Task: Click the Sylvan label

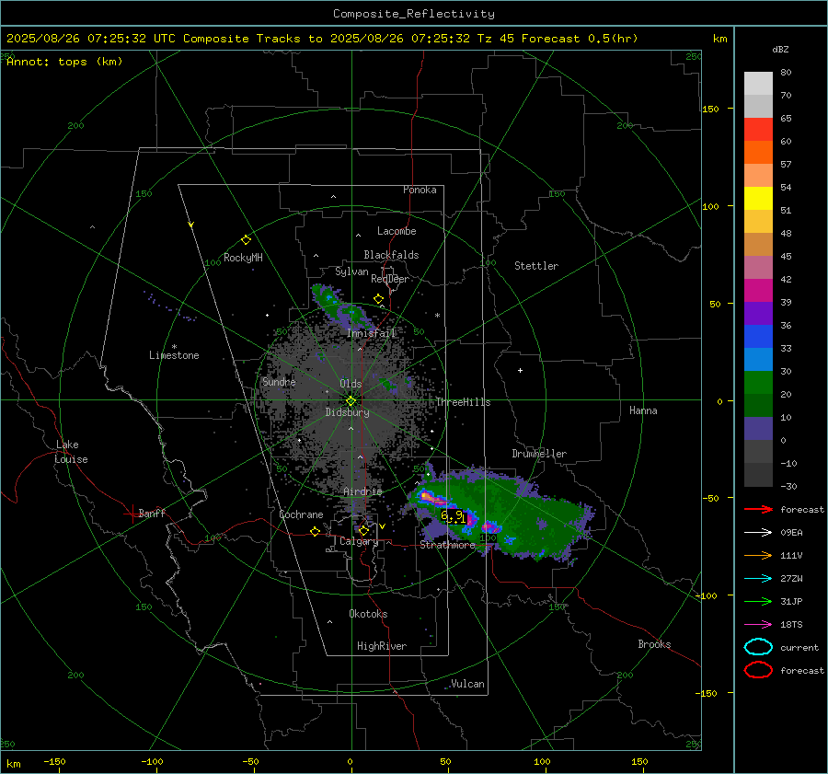Action: pyautogui.click(x=351, y=271)
